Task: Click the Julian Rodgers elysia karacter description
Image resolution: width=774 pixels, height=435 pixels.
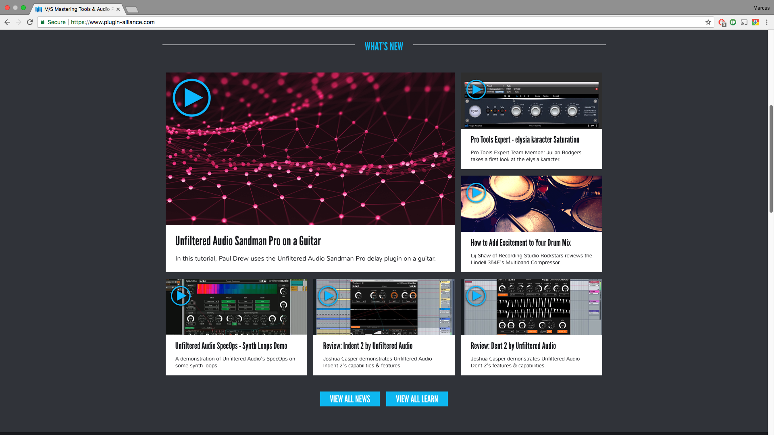Action: point(526,156)
